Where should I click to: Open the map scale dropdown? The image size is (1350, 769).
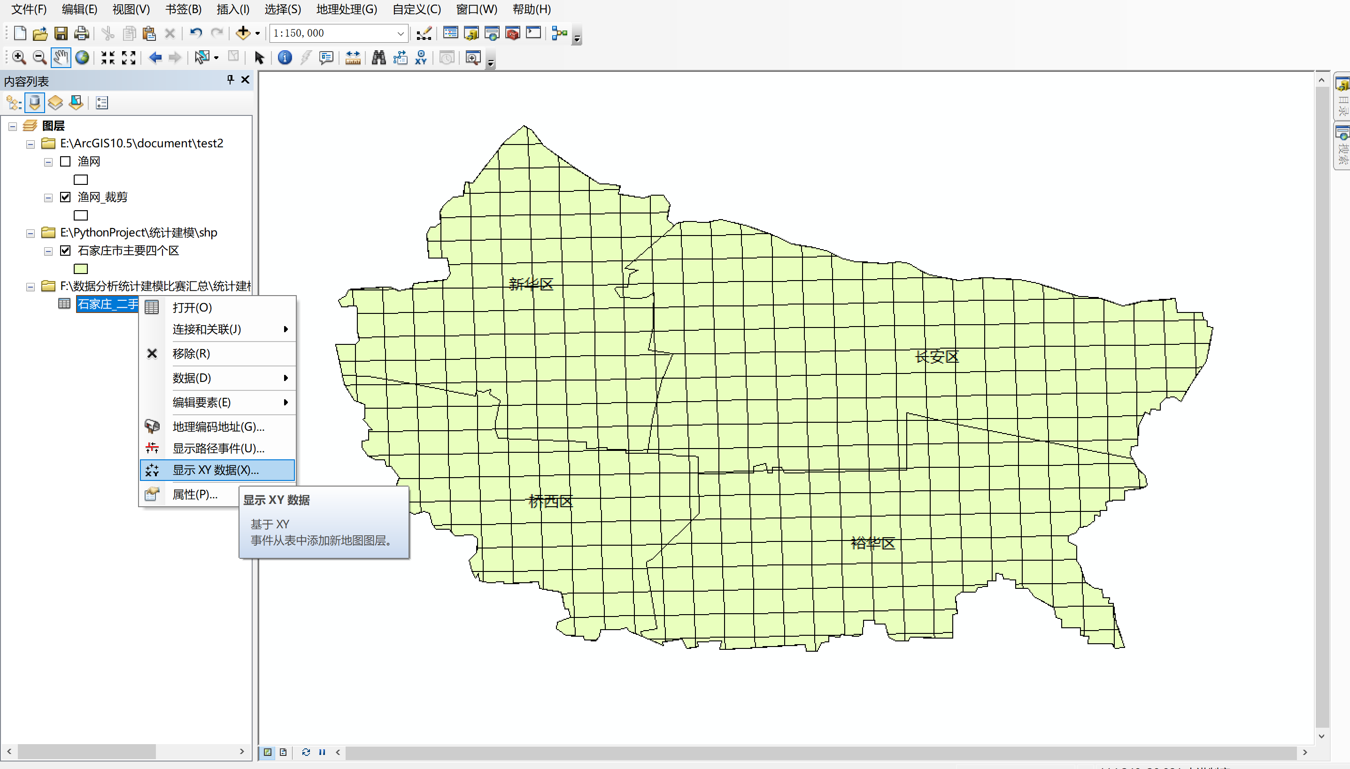pyautogui.click(x=400, y=33)
